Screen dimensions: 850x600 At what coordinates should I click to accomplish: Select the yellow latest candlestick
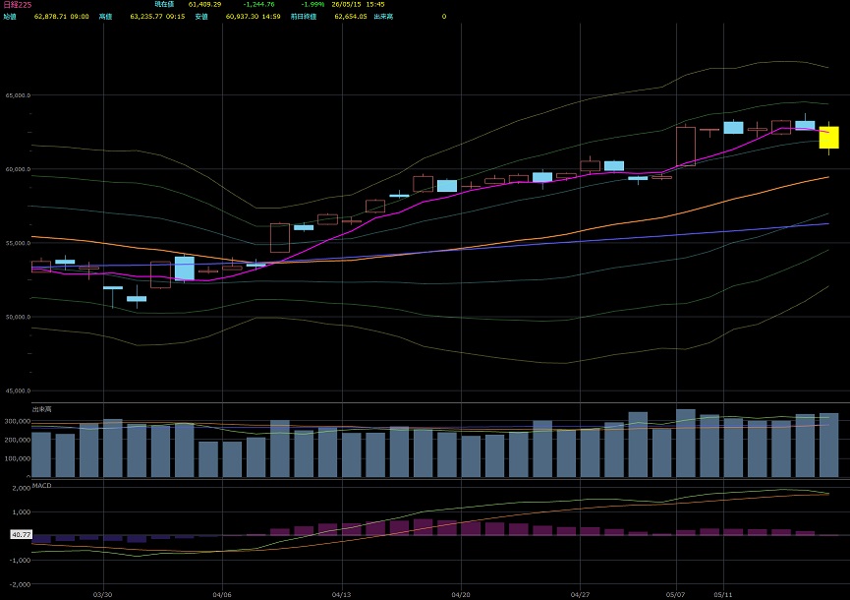tap(828, 138)
